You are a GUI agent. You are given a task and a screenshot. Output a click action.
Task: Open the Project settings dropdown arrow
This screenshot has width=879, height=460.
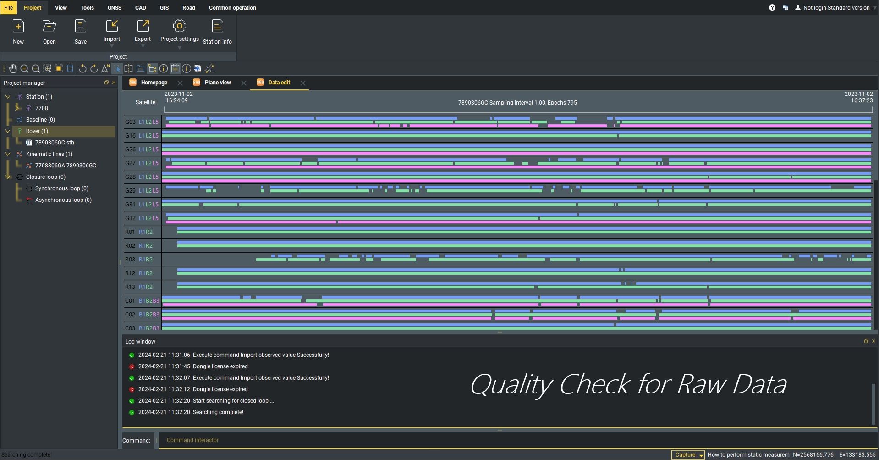[180, 48]
